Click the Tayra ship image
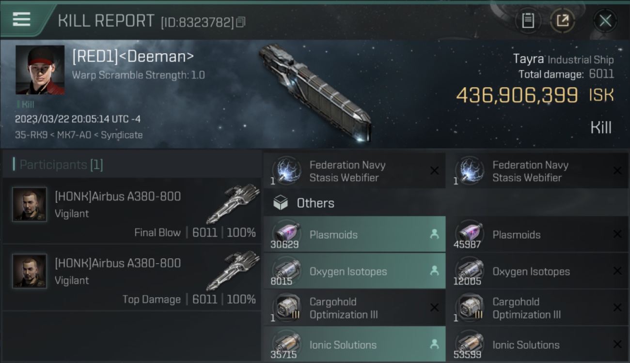This screenshot has width=630, height=363. (x=315, y=92)
